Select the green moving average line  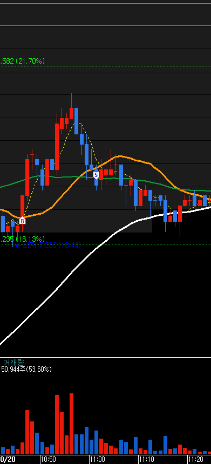pyautogui.click(x=74, y=176)
